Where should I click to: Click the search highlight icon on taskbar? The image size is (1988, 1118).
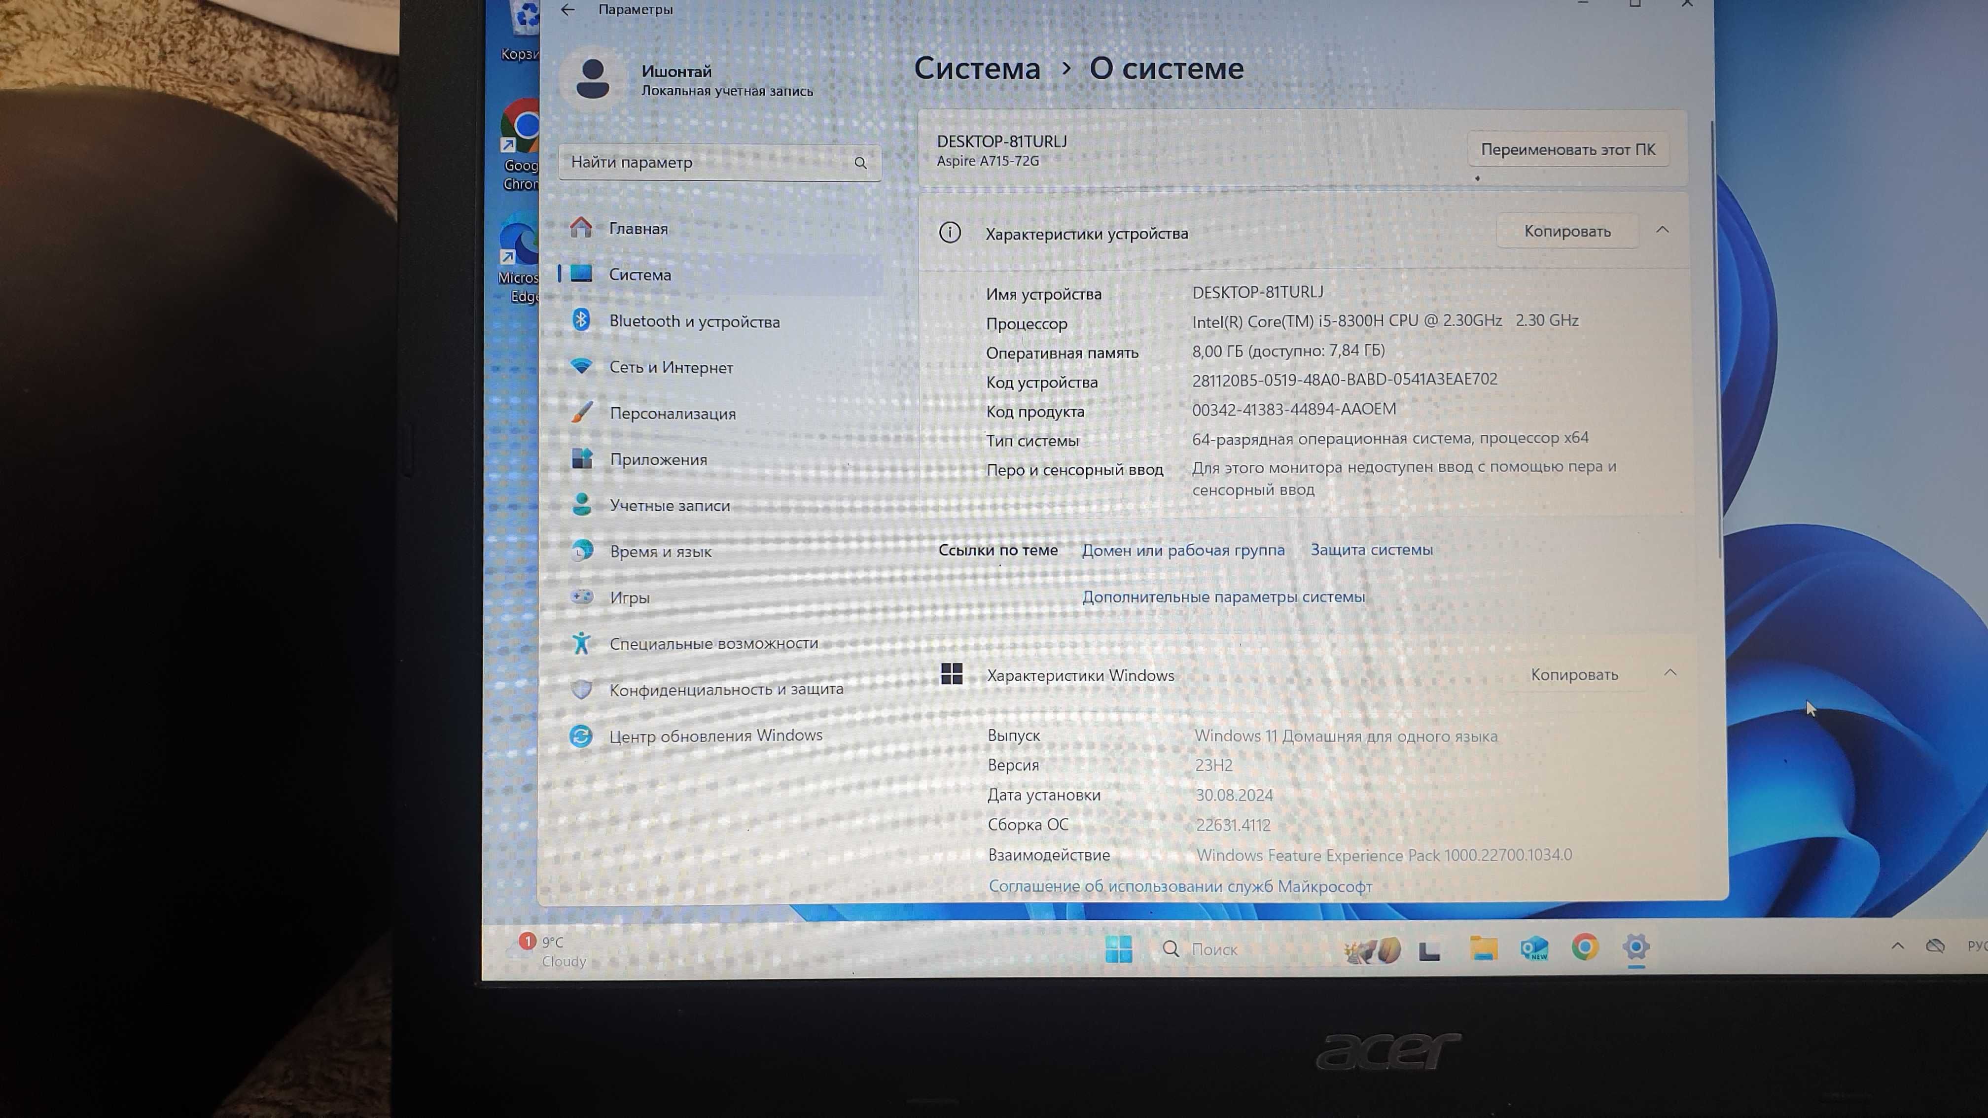coord(1372,950)
